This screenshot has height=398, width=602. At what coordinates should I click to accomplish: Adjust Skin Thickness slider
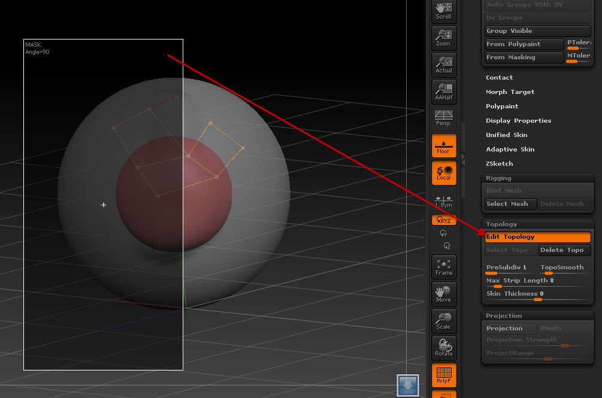pos(537,295)
